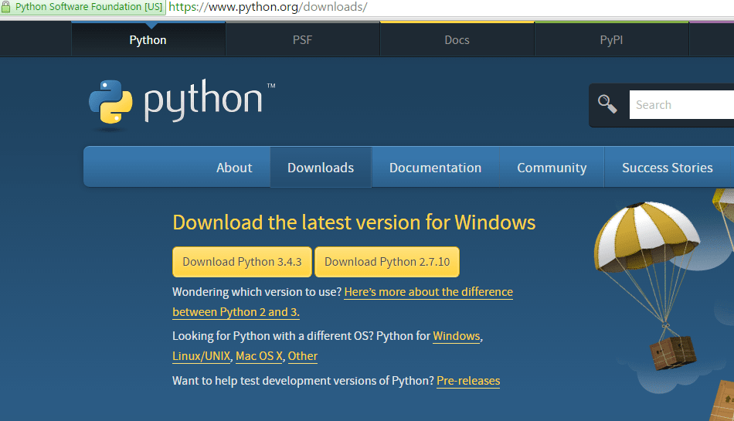The height and width of the screenshot is (421, 734).
Task: Click Download Python 2.7.10 button
Action: click(387, 262)
